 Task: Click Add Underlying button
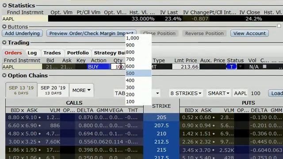22,34
